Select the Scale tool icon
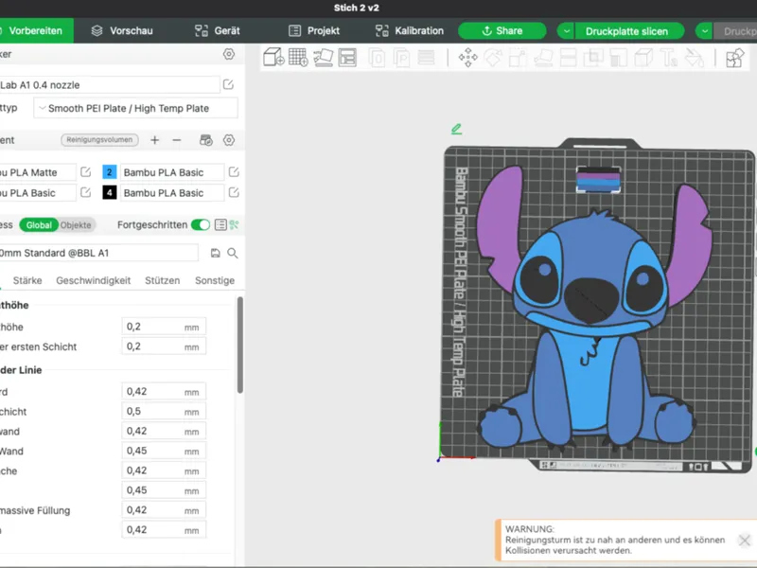757x568 pixels. pos(518,58)
